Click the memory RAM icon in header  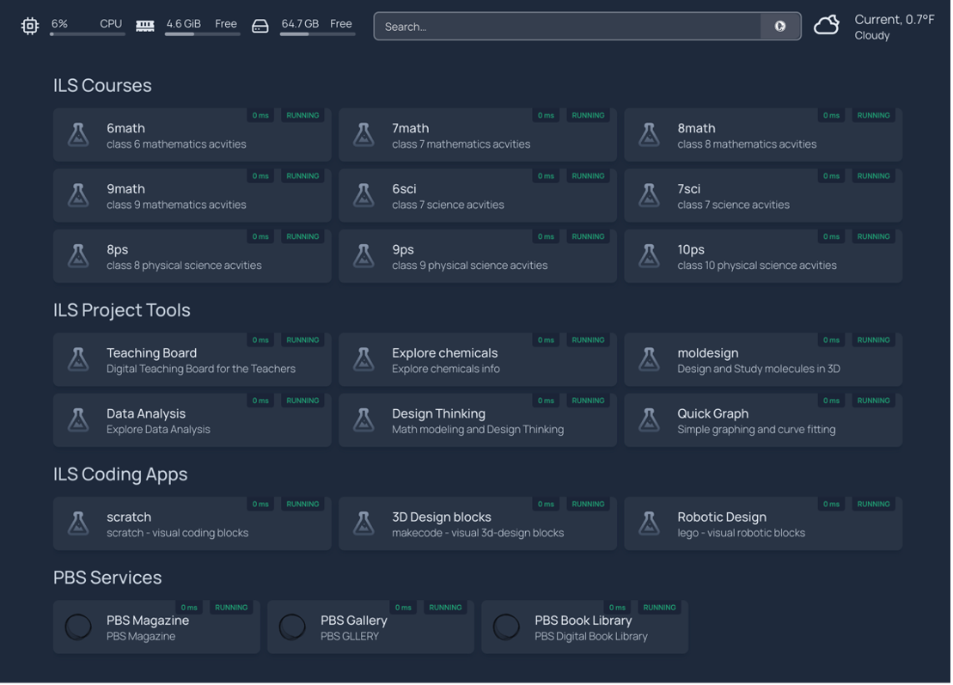[145, 27]
